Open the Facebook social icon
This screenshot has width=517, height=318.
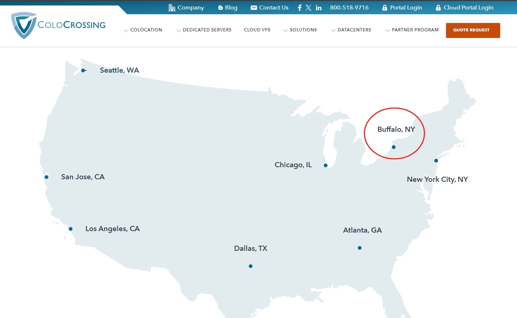(x=300, y=8)
